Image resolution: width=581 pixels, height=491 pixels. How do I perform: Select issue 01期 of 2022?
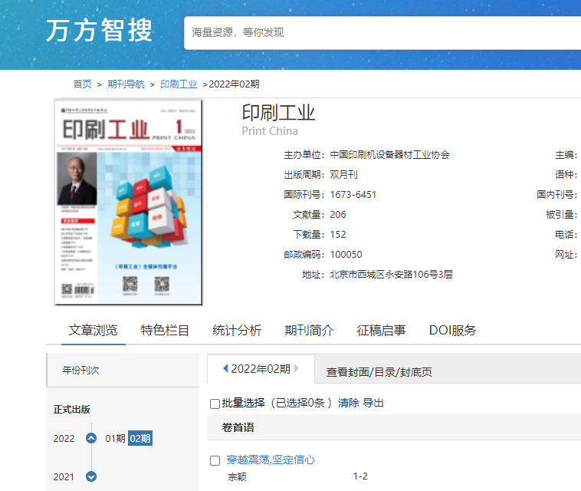[x=115, y=438]
